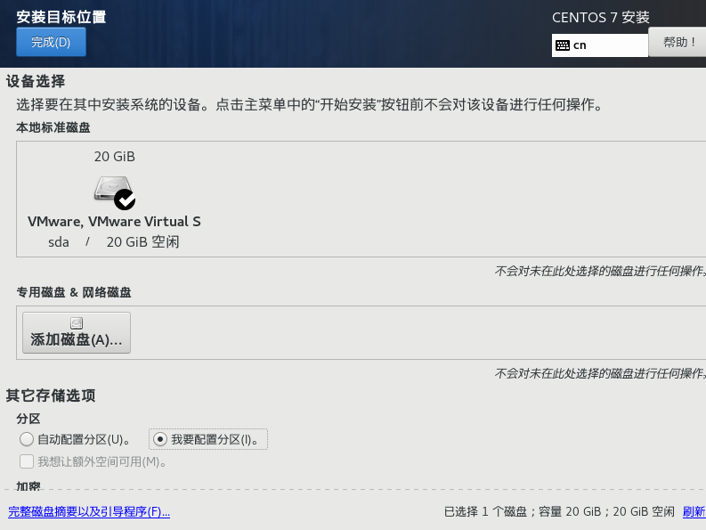Click the 分区 label
Viewport: 706px width, 530px height.
click(28, 419)
